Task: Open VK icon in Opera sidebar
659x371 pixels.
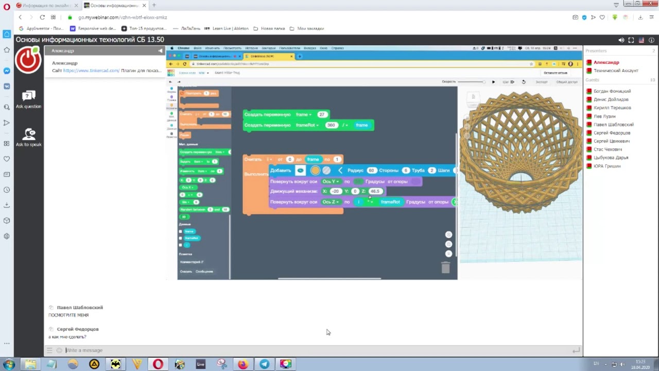Action: [x=7, y=86]
